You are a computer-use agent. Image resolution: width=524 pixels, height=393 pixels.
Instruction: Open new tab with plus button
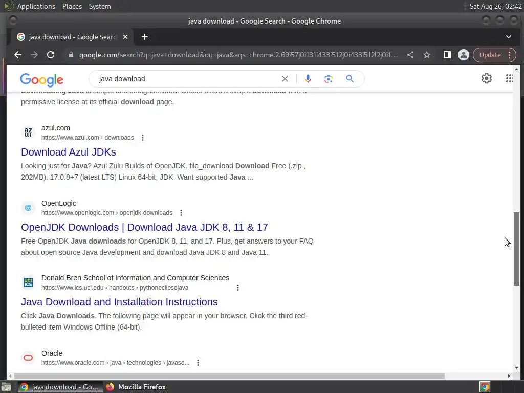145,37
